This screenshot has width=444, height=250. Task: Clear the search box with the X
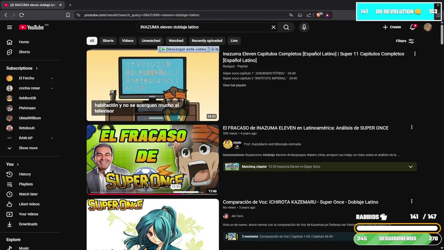click(x=273, y=27)
